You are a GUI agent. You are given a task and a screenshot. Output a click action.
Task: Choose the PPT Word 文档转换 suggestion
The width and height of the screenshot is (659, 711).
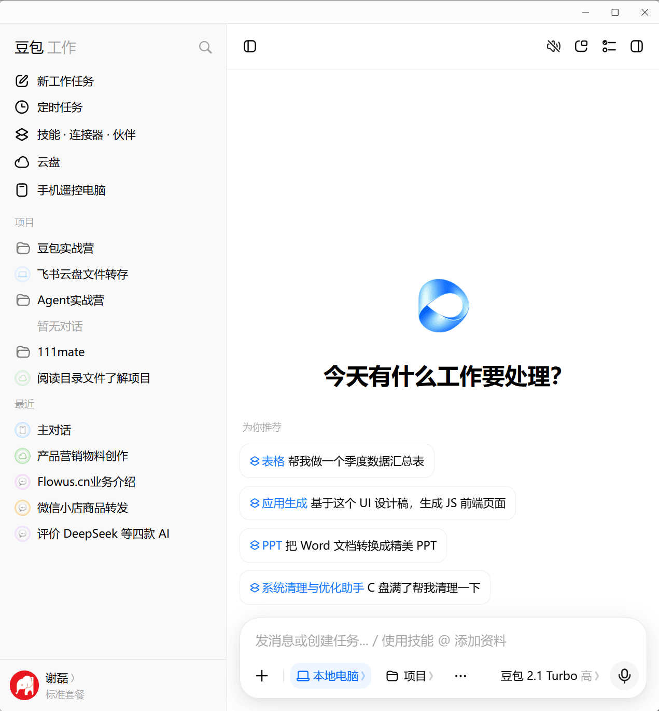[x=343, y=545]
